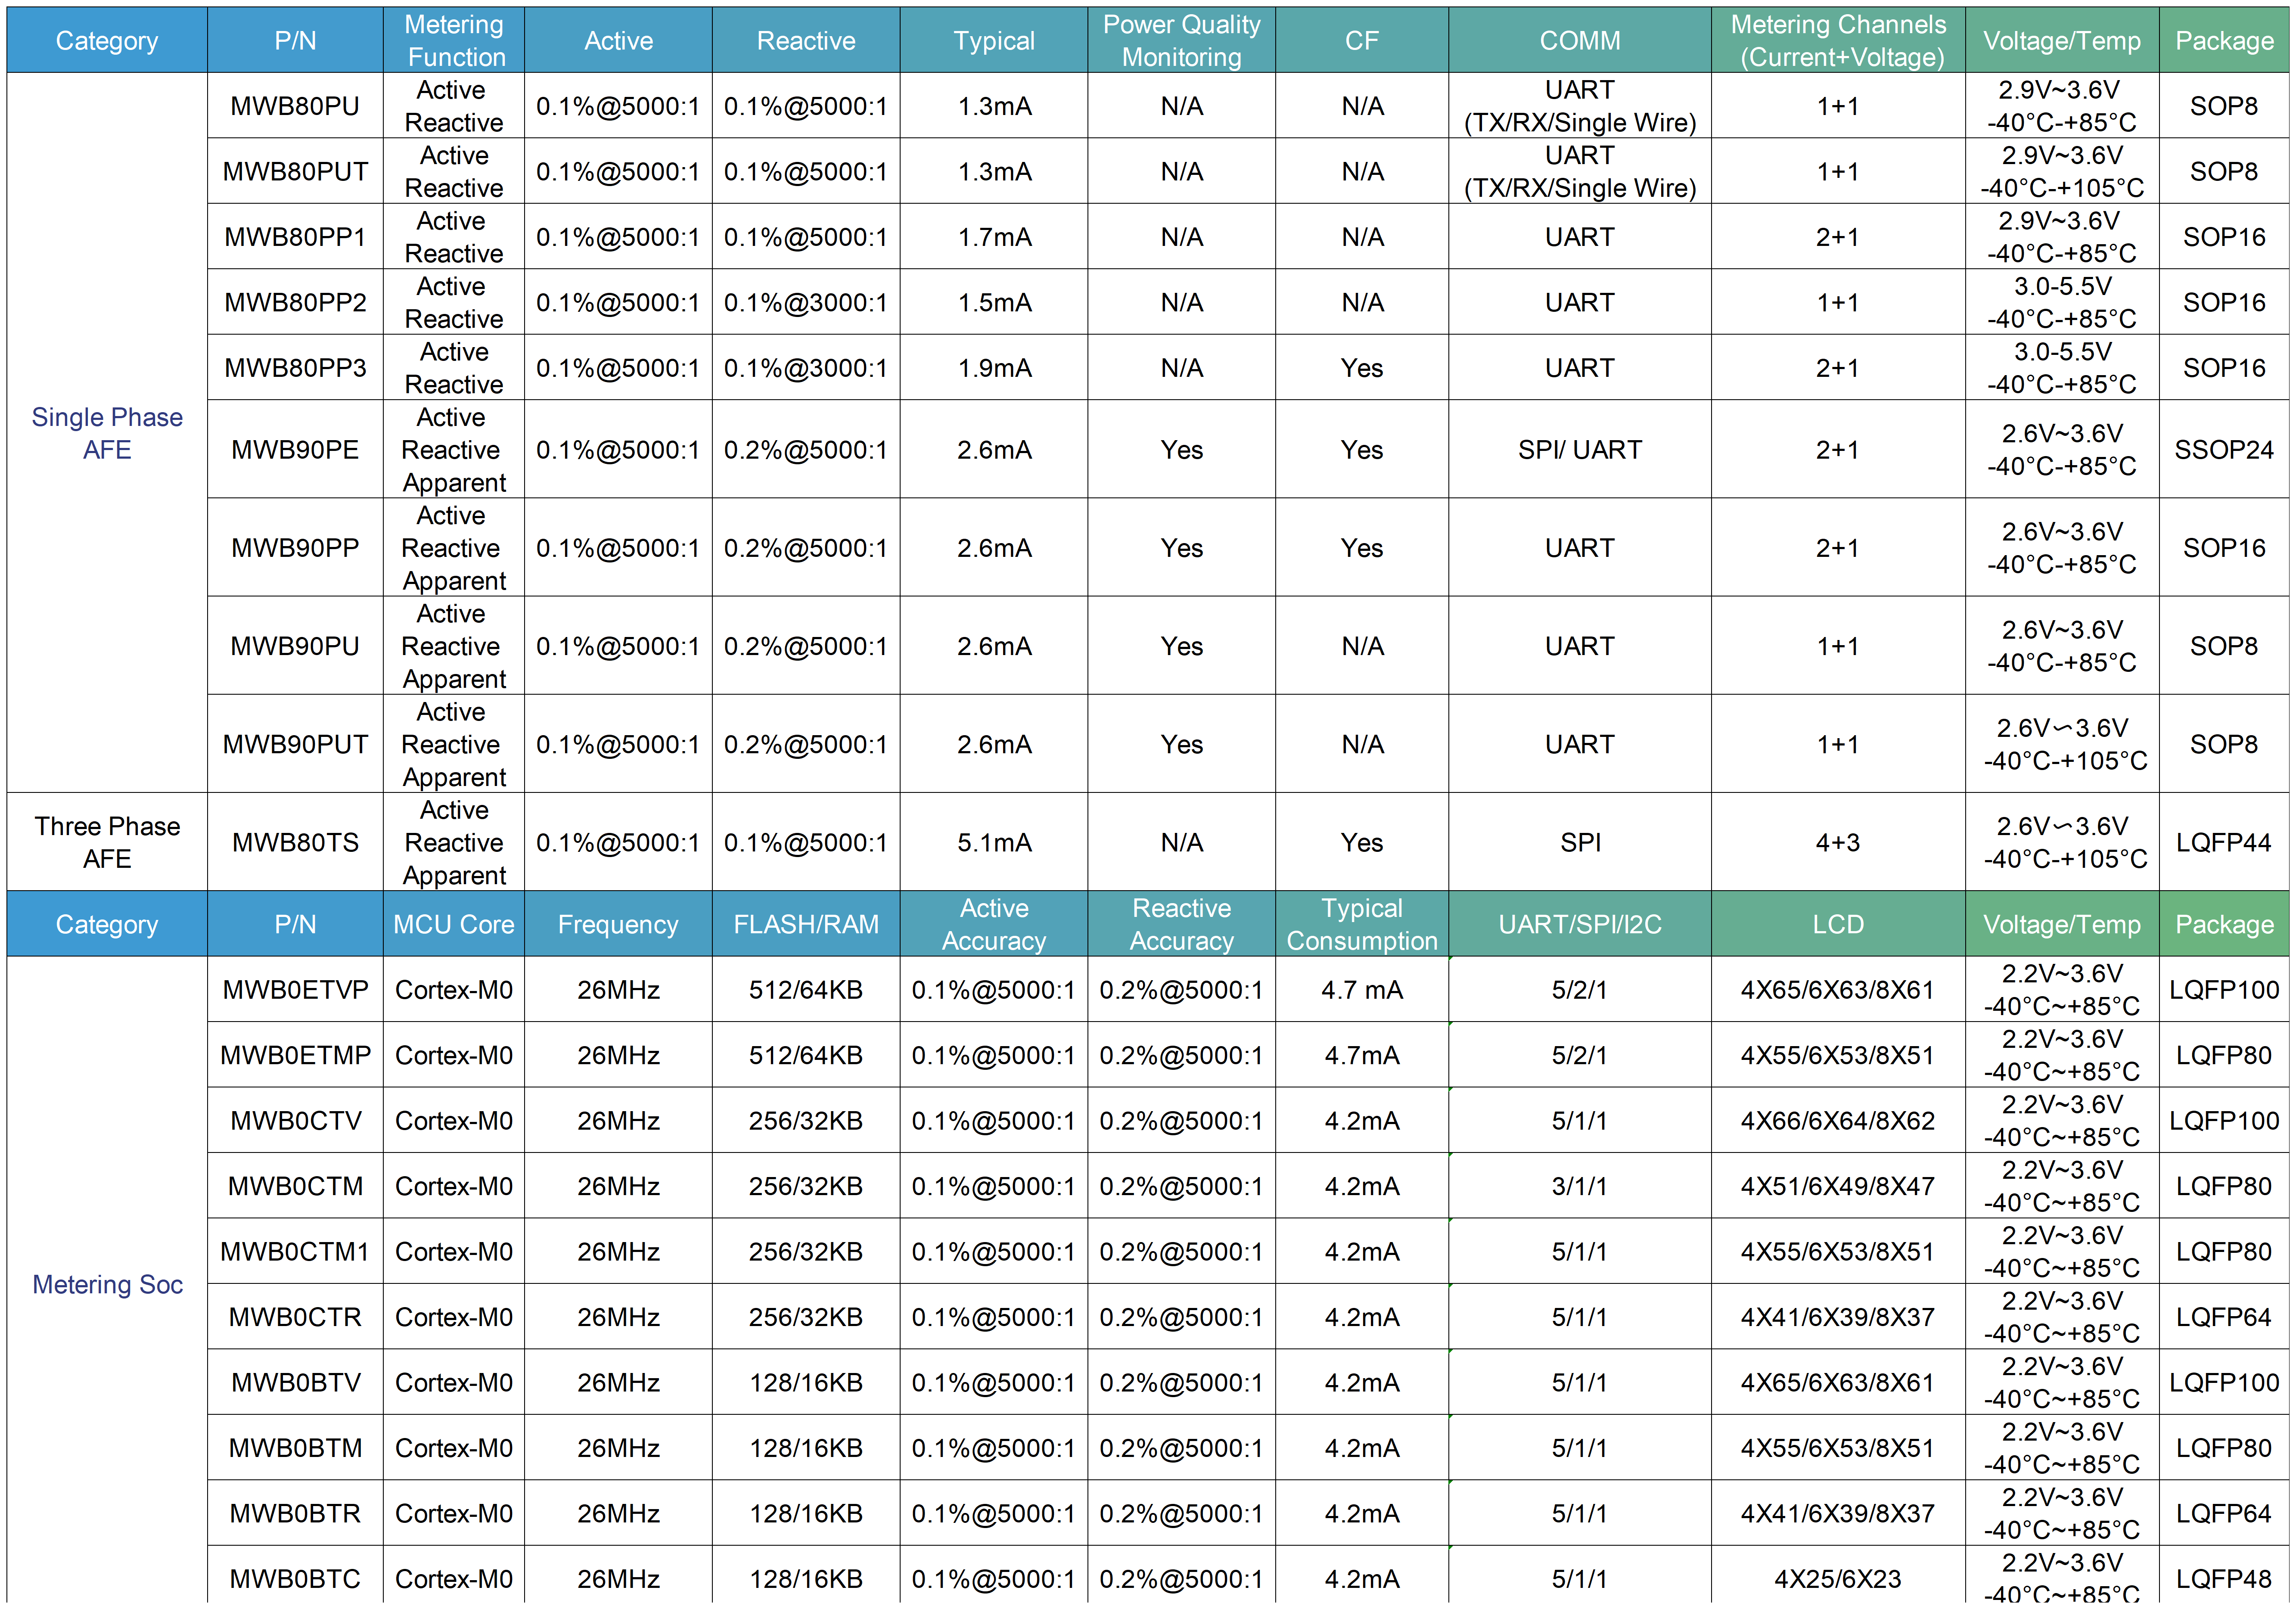Viewport: 2296px width, 1609px height.
Task: Click the 4X51/6X49/8X47 LCD cell
Action: click(x=1838, y=1186)
